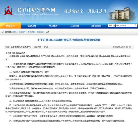Image resolution: width=138 pixels, height=125 pixels.
Task: Click greeting line 各住房公积金缴存单位
Action: tap(16, 53)
